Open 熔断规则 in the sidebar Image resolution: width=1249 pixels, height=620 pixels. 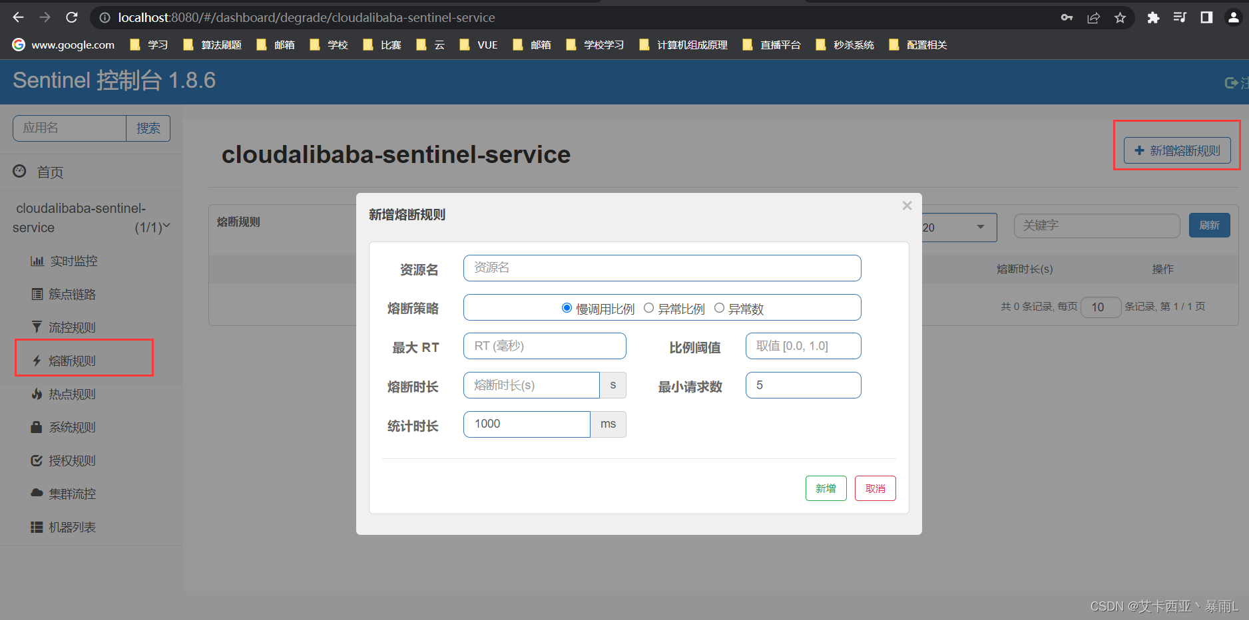[x=63, y=361]
